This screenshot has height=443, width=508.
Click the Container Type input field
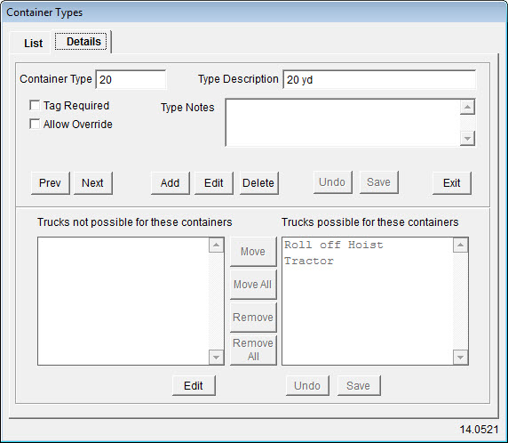pos(131,79)
